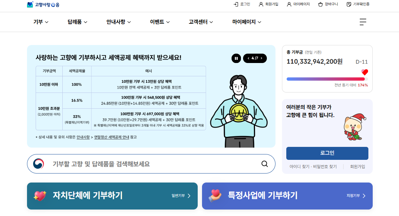The width and height of the screenshot is (399, 216).
Task: Click the 회원가입 person icon in top bar
Action: (261, 4)
